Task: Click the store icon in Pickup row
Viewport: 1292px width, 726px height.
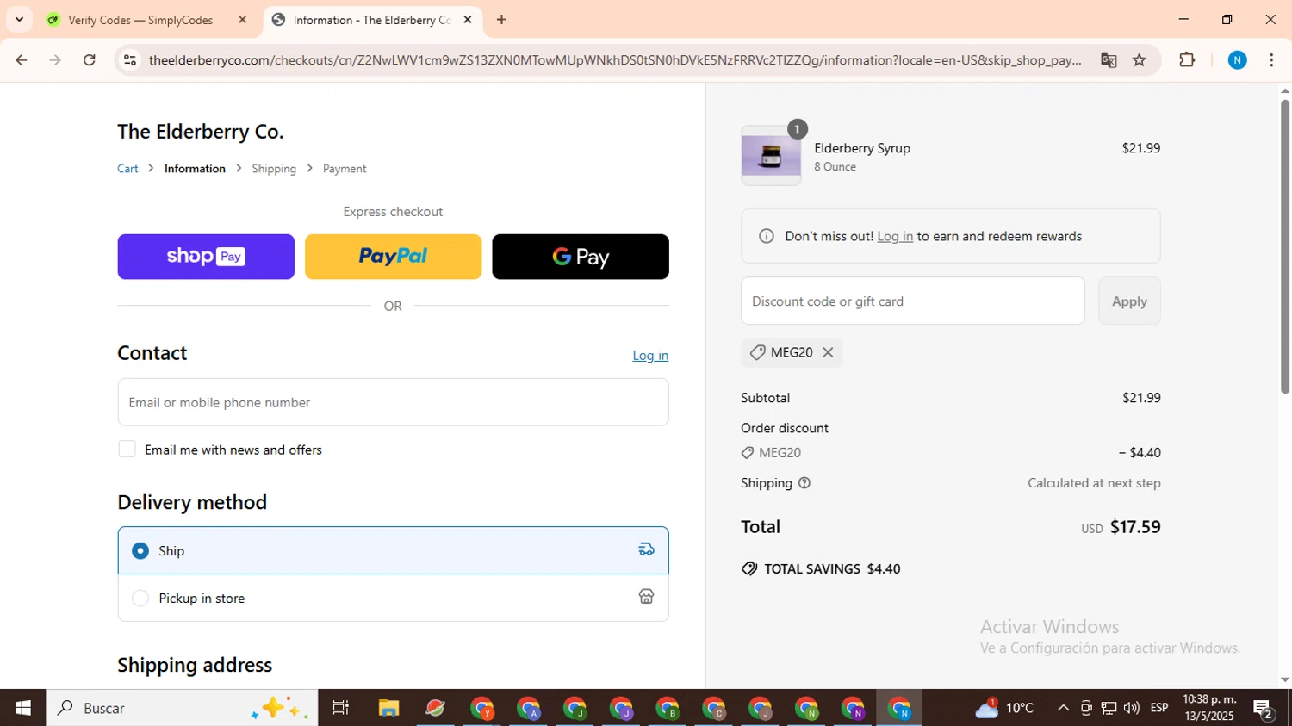Action: 646,597
